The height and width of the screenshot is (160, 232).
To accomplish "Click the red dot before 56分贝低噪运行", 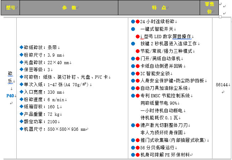I will (x=137, y=148).
